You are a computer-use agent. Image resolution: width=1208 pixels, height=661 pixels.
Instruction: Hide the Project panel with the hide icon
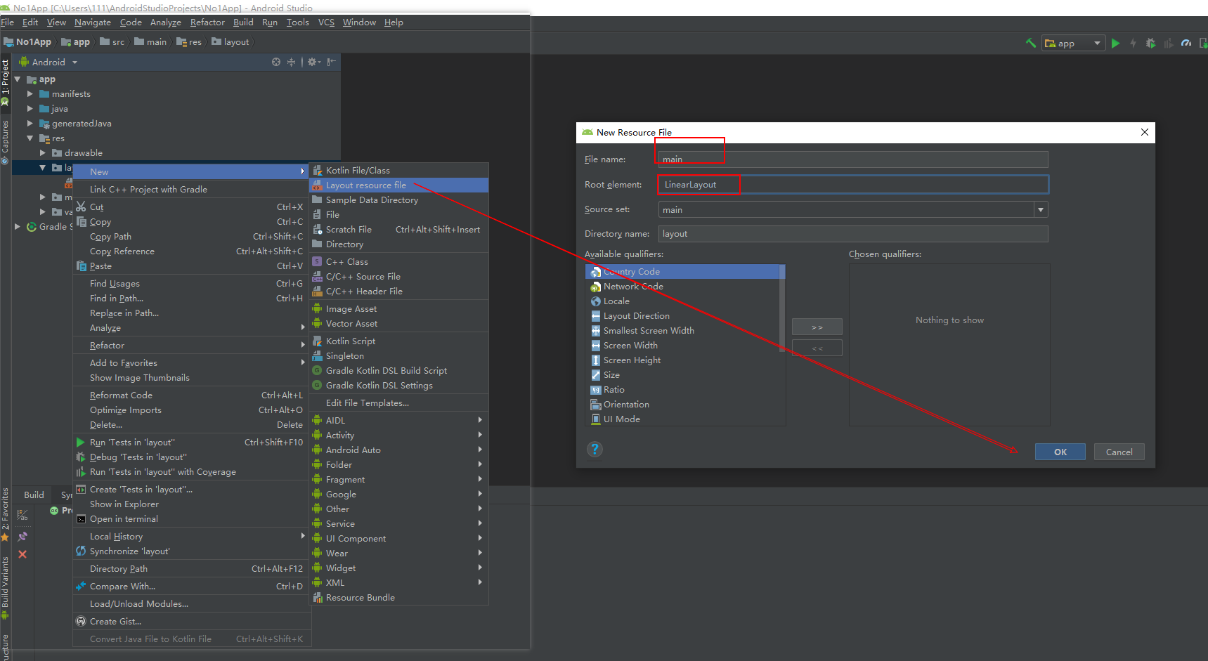(332, 62)
